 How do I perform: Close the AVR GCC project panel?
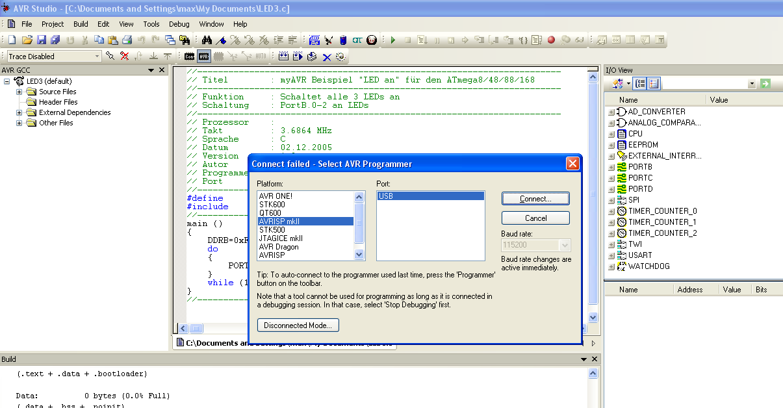162,70
